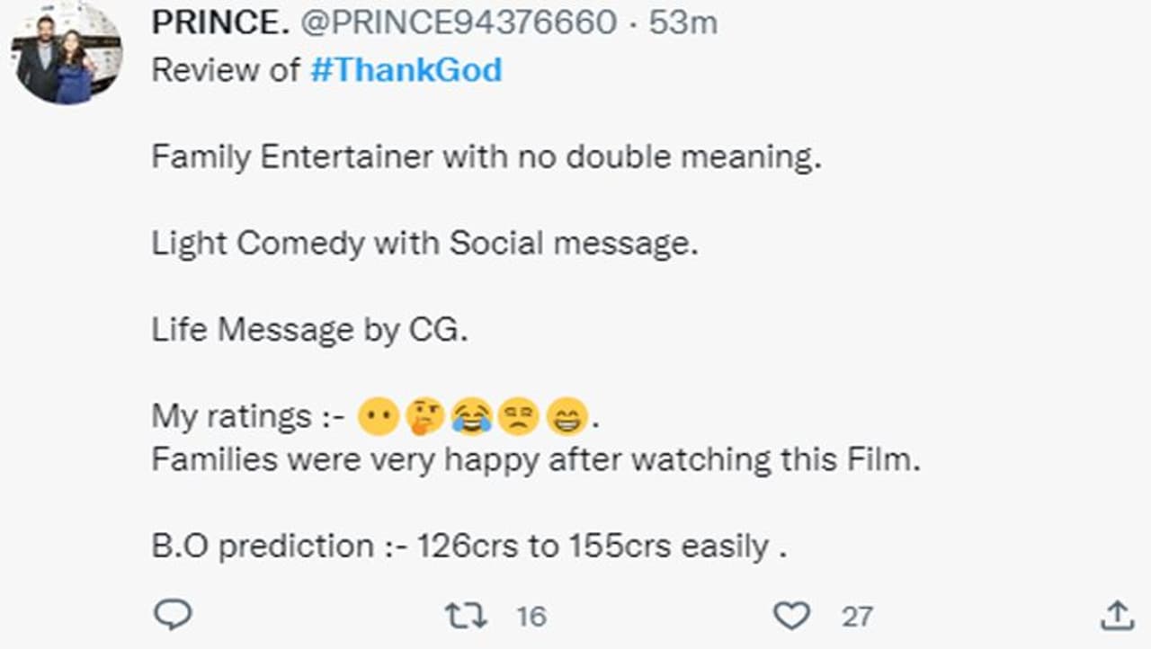Screen dimensions: 1151x649
Task: Click the retweet count of 16
Action: coord(531,616)
